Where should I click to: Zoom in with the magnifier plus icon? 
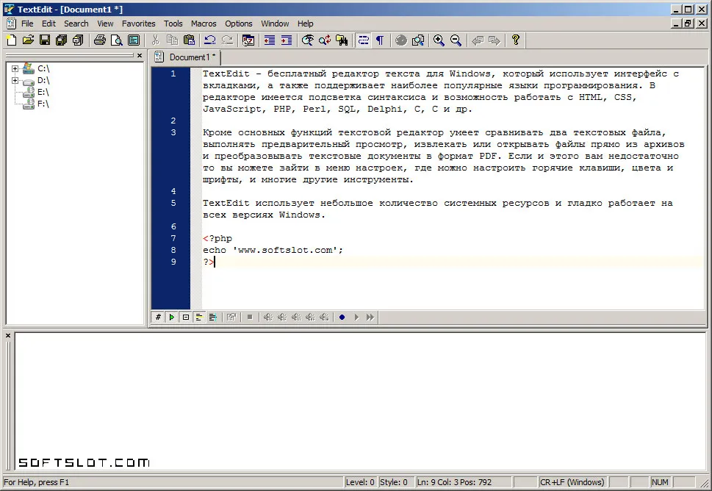[439, 40]
